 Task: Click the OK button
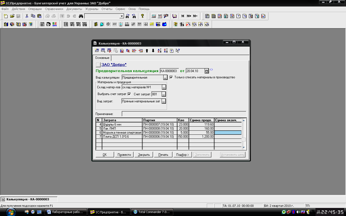pyautogui.click(x=105, y=155)
